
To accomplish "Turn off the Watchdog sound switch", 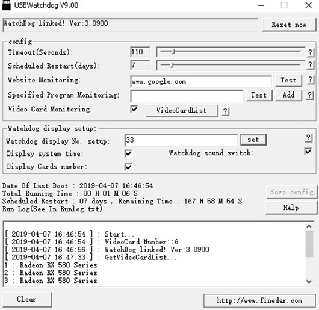I will click(x=308, y=152).
